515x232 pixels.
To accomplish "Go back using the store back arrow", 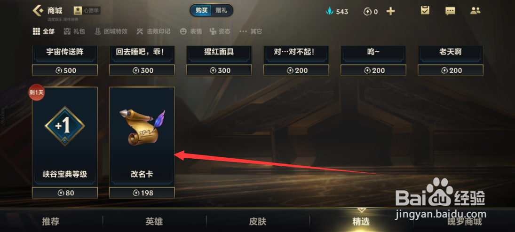I will coord(38,10).
